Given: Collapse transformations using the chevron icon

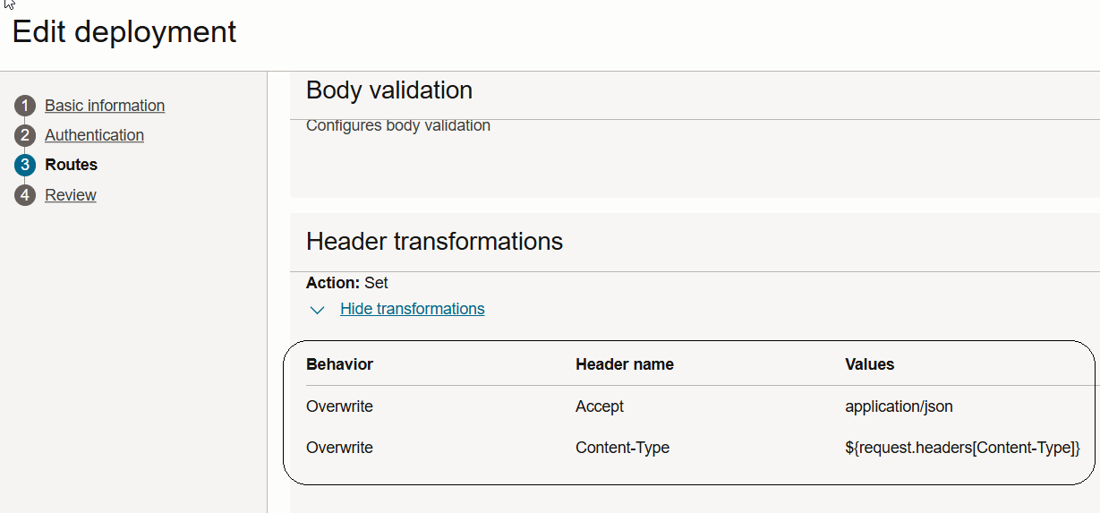Looking at the screenshot, I should click(x=317, y=310).
